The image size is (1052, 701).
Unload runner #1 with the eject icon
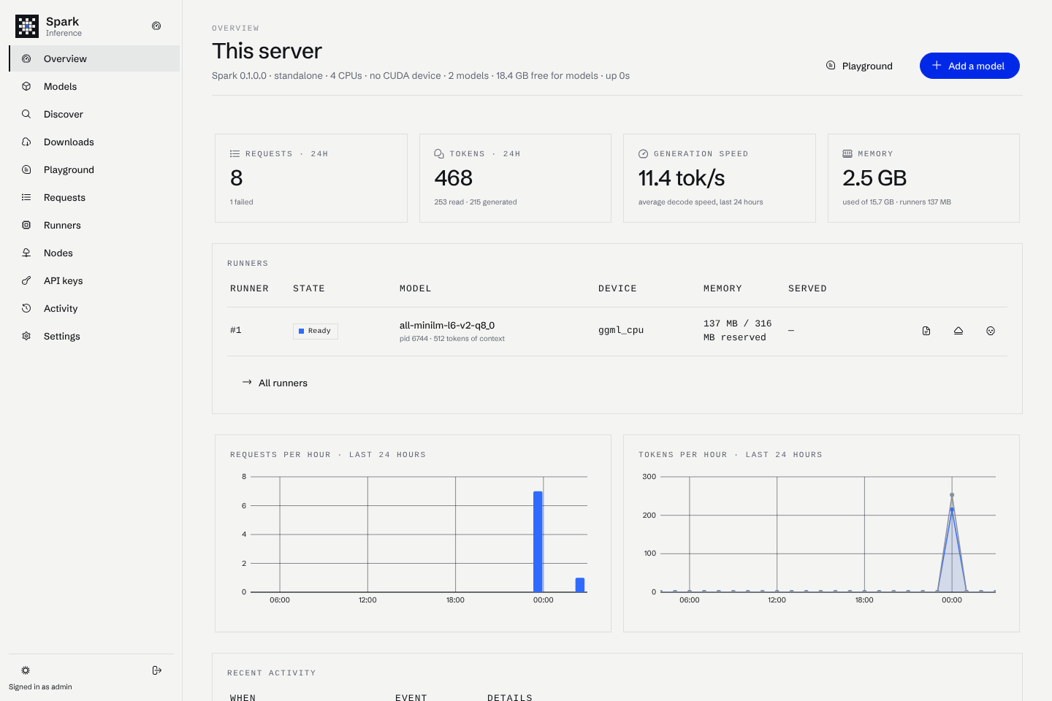click(x=958, y=331)
